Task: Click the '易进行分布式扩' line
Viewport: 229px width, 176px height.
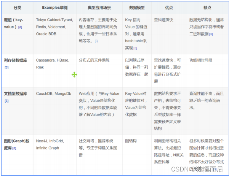Action: (167, 74)
